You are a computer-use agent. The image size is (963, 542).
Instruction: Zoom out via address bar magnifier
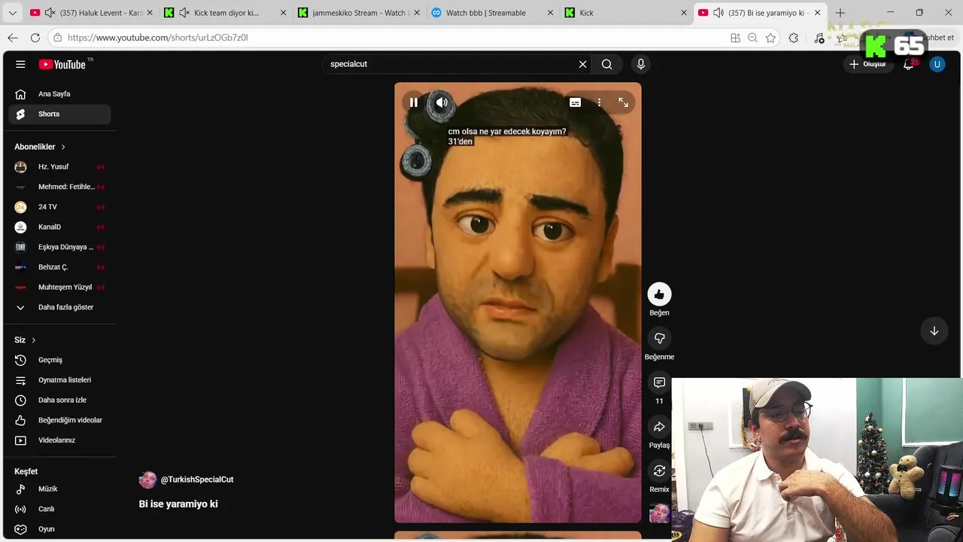pos(752,38)
